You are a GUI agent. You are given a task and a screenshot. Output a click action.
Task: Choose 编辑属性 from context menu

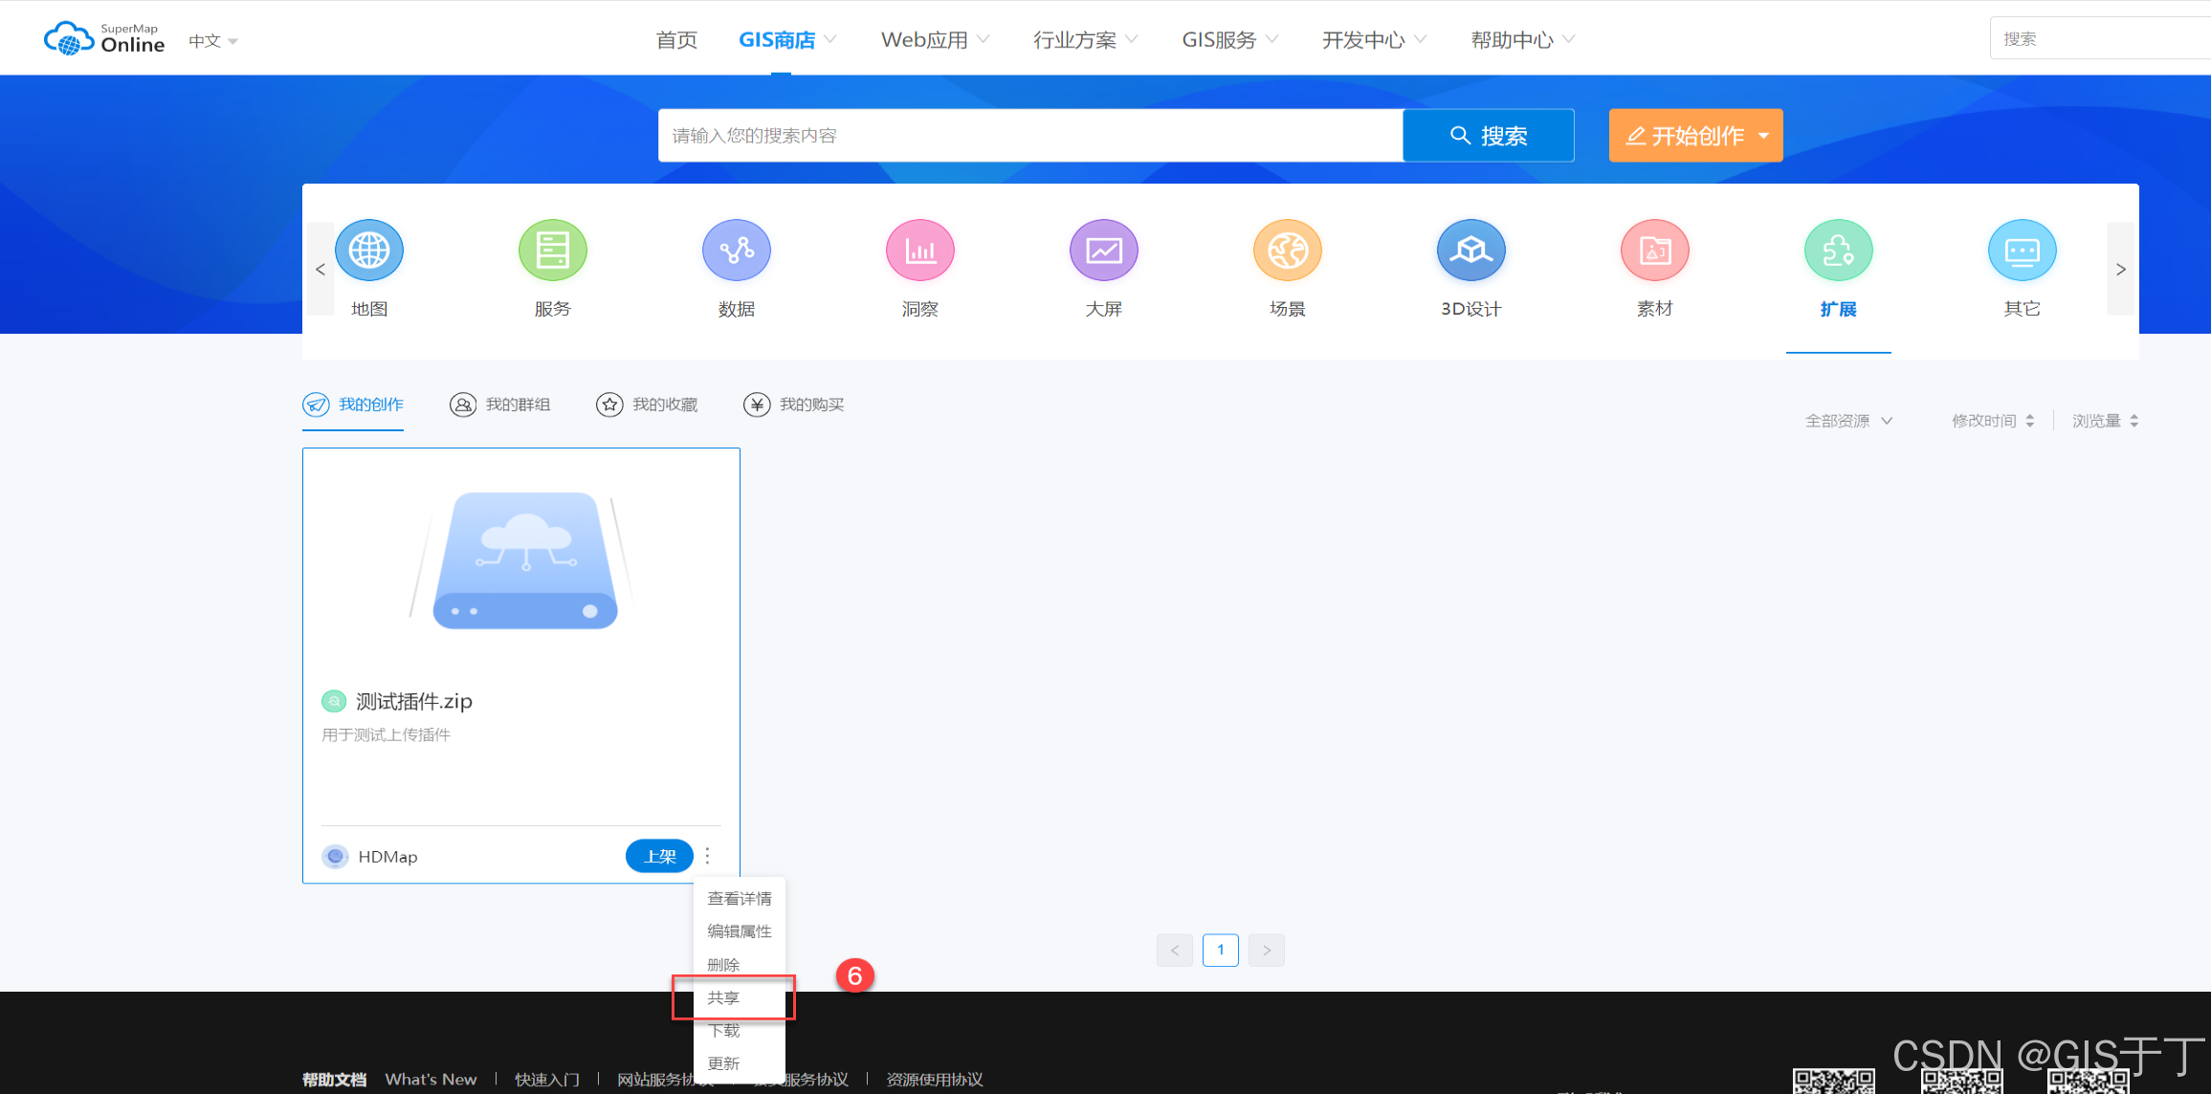[739, 931]
